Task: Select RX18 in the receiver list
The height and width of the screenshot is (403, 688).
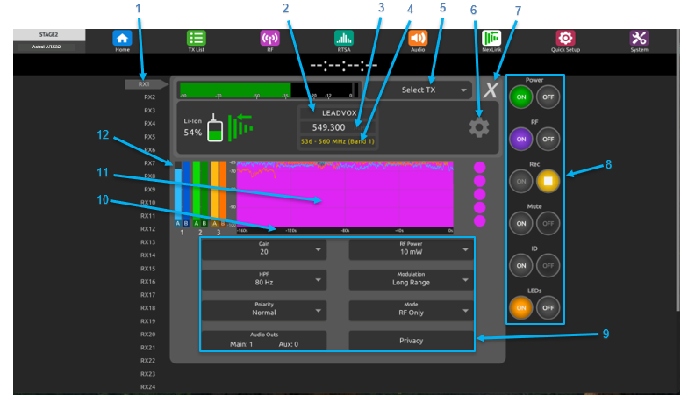Action: pos(147,307)
